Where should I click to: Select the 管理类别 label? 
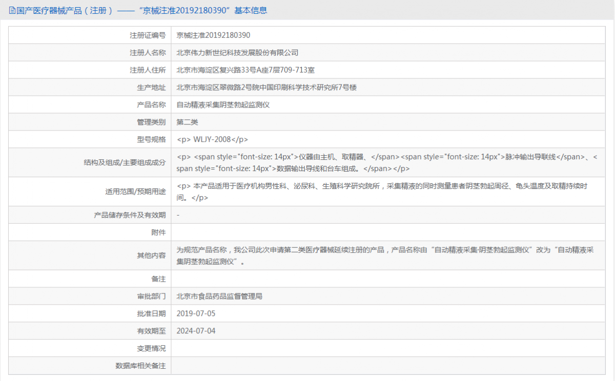pos(152,122)
